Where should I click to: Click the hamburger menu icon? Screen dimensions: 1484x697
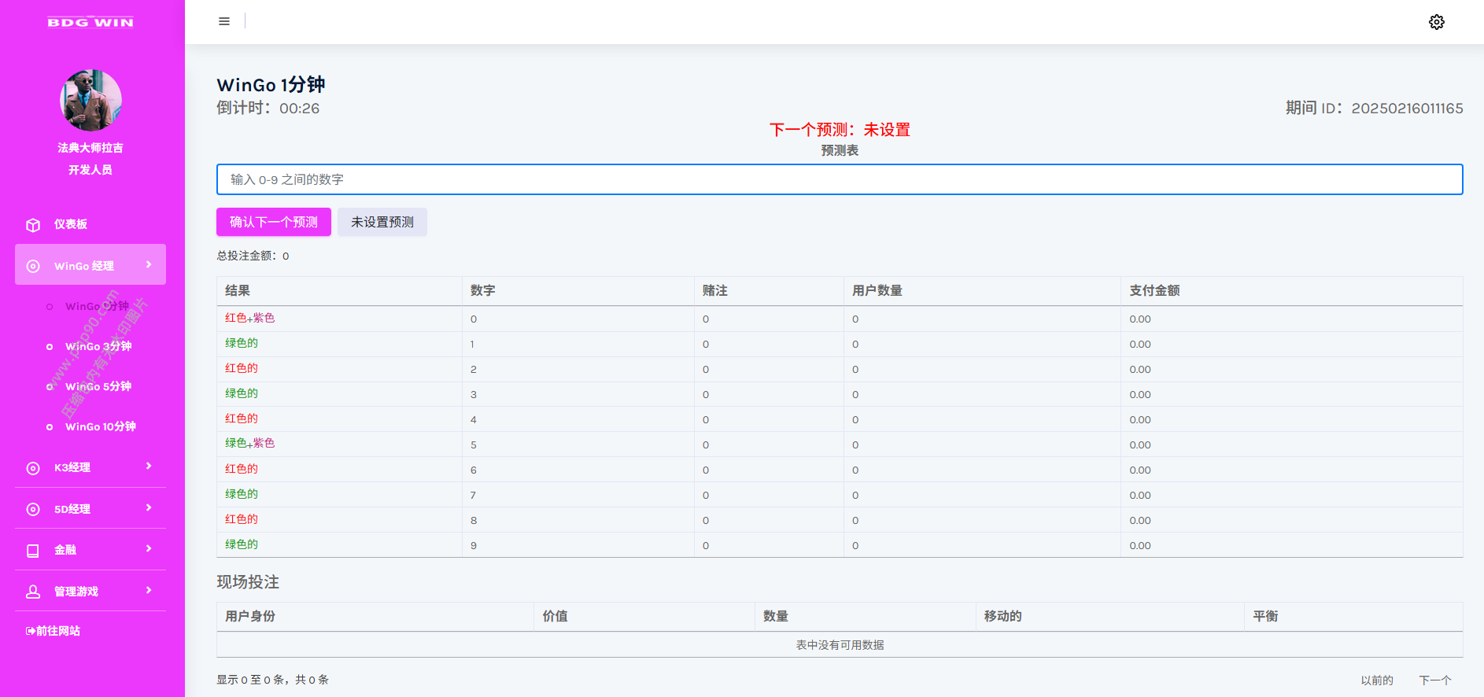(224, 21)
